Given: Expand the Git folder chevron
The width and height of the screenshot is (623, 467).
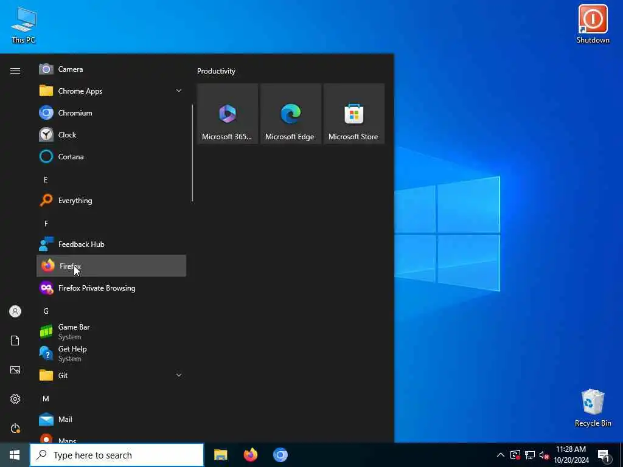Looking at the screenshot, I should click(178, 375).
